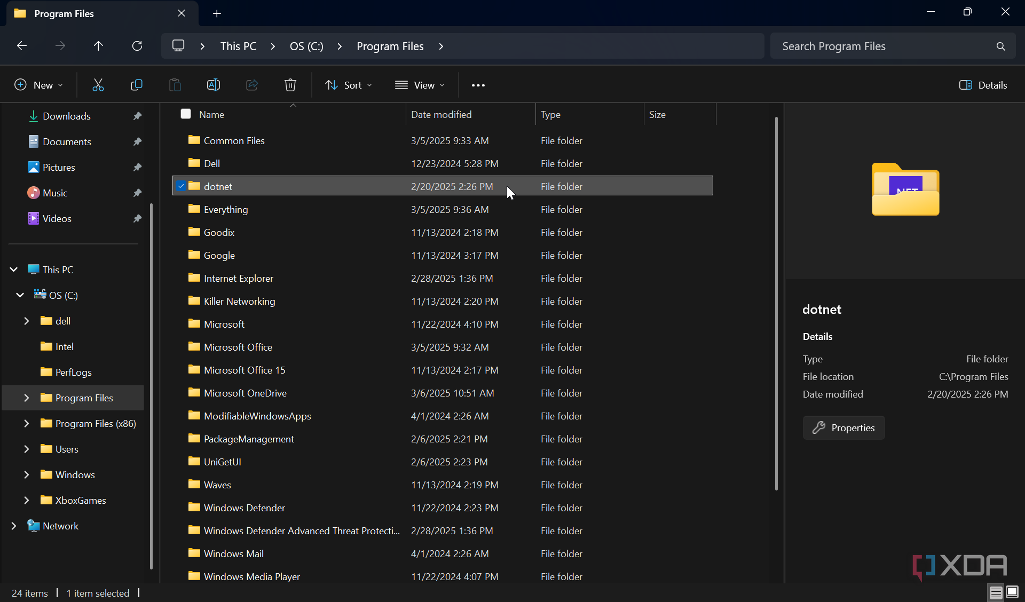
Task: Toggle the Details pane button
Action: coord(983,85)
